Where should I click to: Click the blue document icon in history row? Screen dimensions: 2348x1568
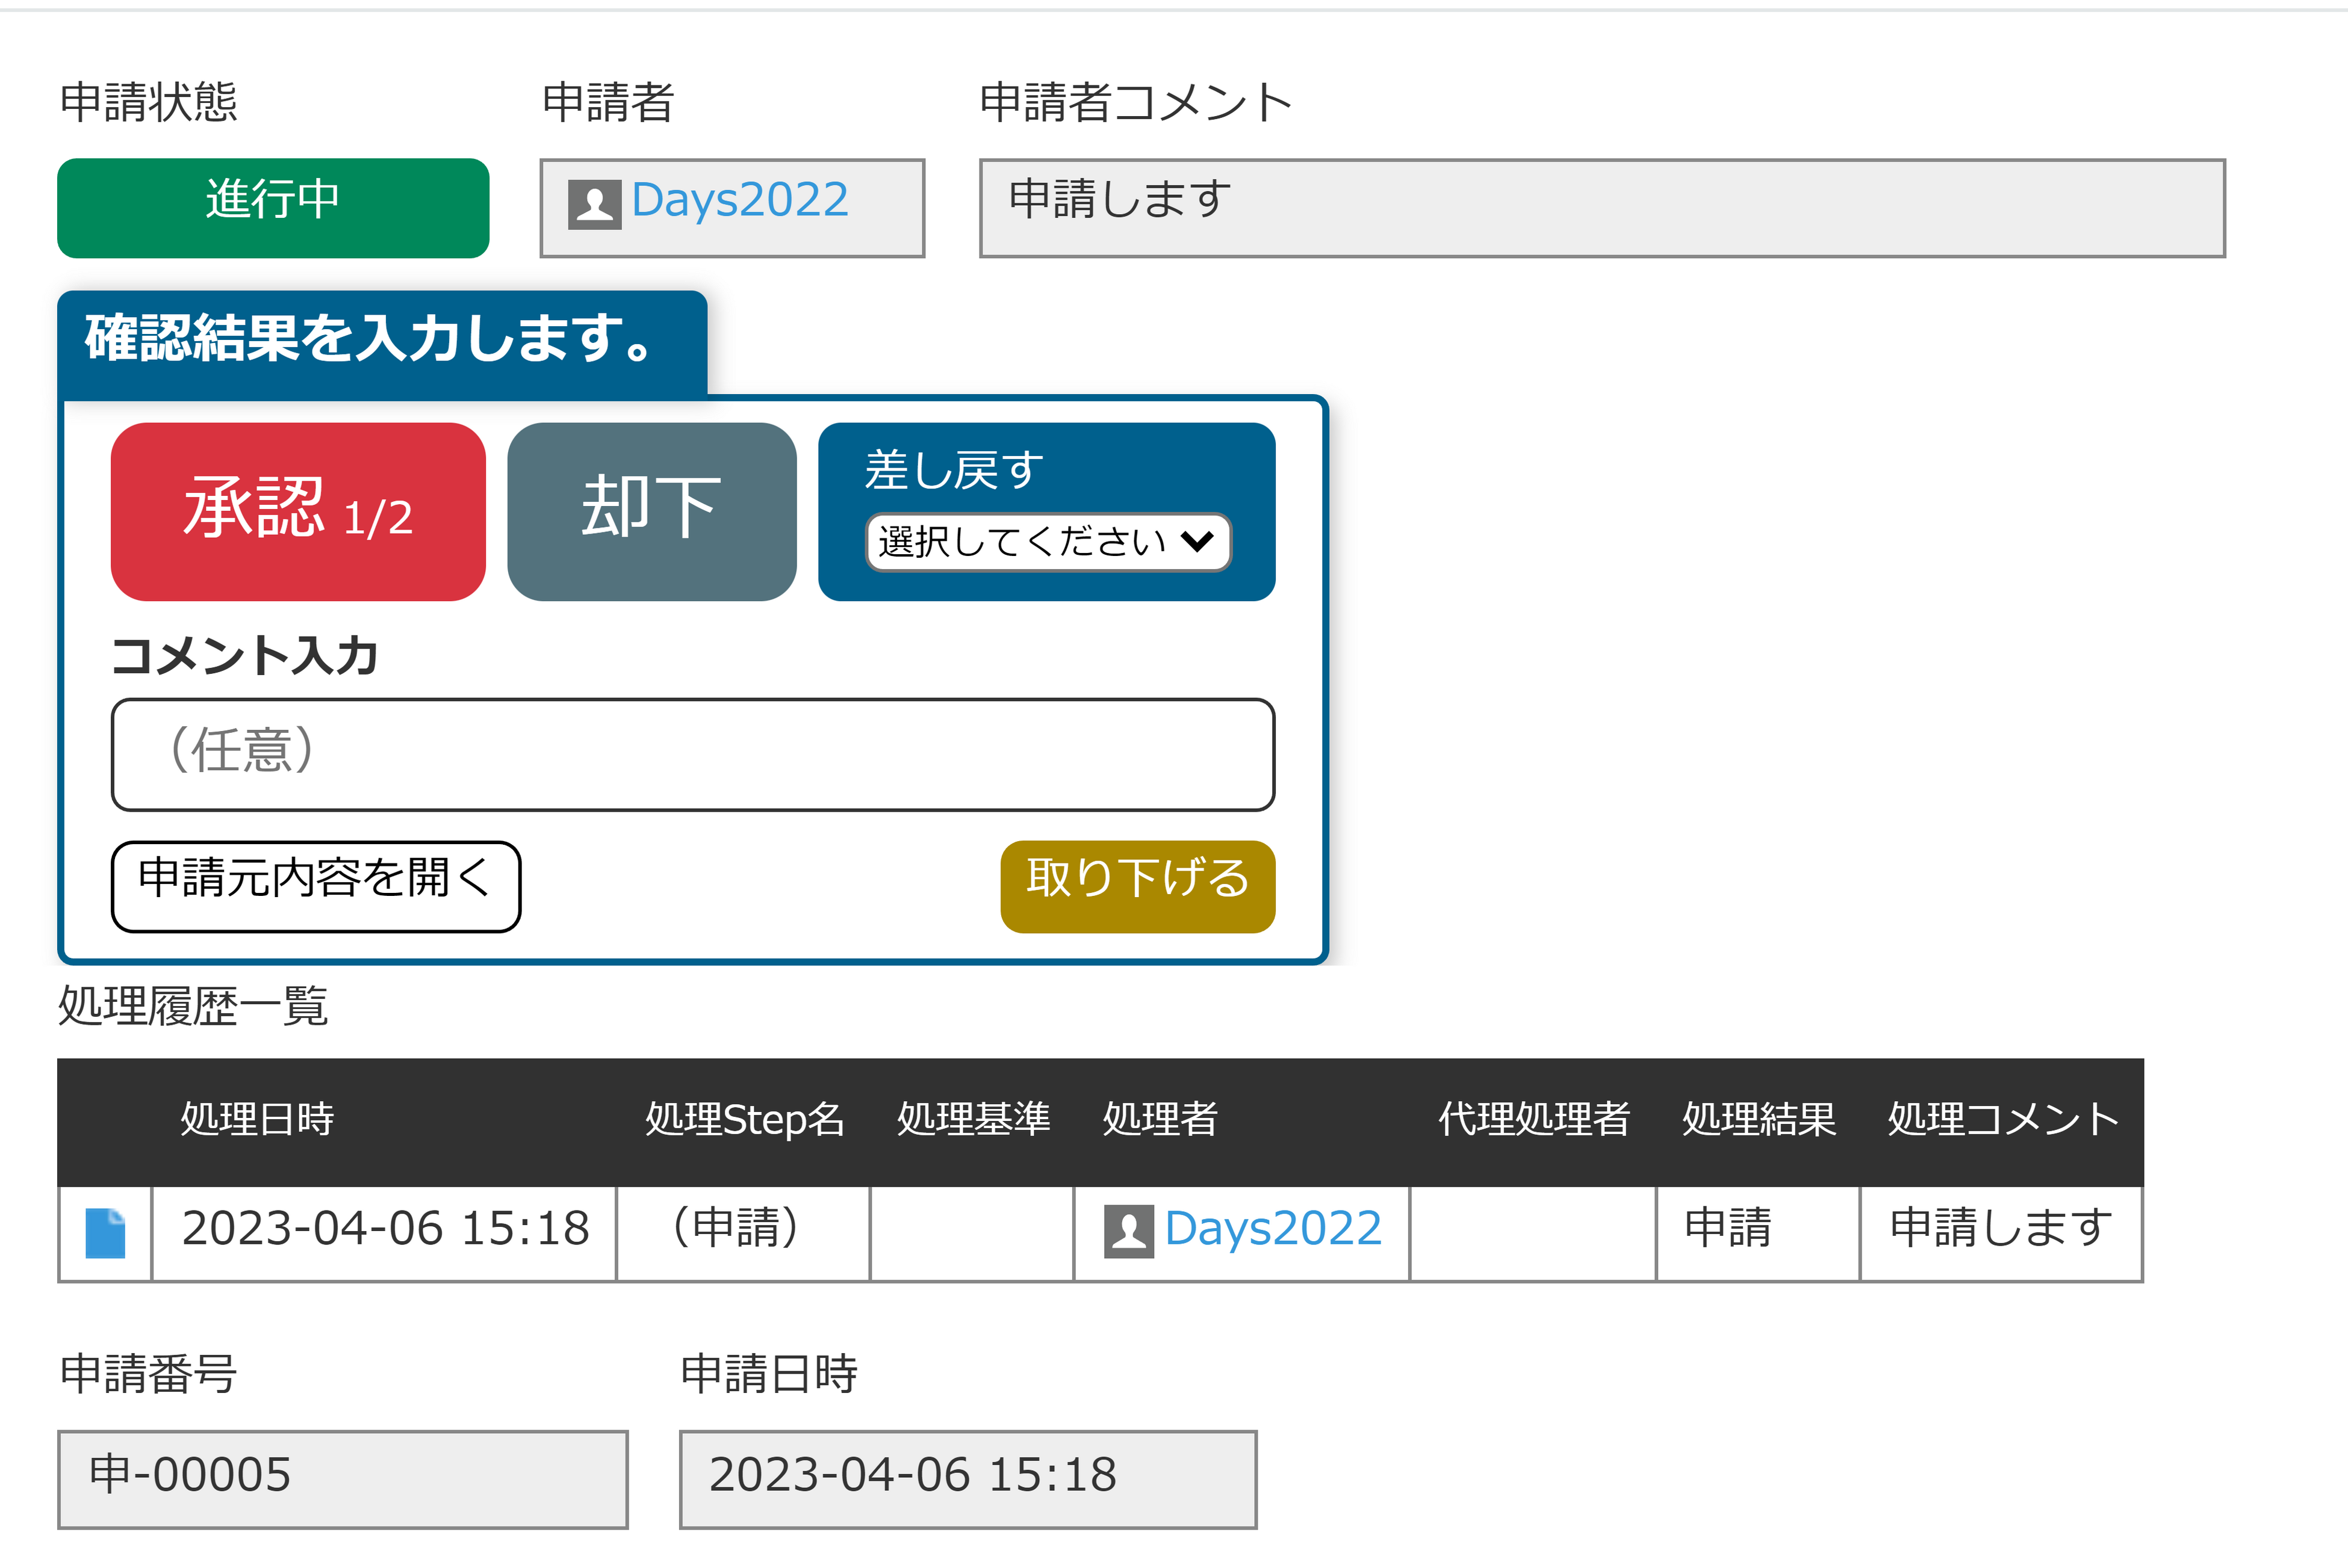[105, 1232]
